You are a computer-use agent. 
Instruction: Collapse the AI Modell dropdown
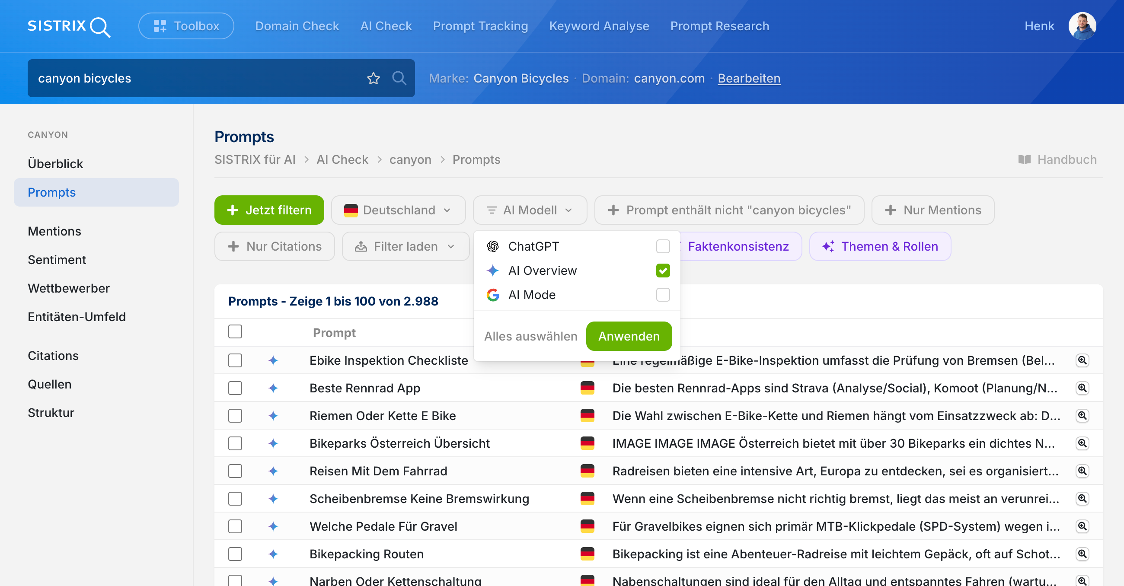pos(530,210)
